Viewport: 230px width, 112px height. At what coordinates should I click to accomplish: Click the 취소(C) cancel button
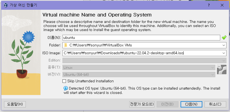(215, 104)
